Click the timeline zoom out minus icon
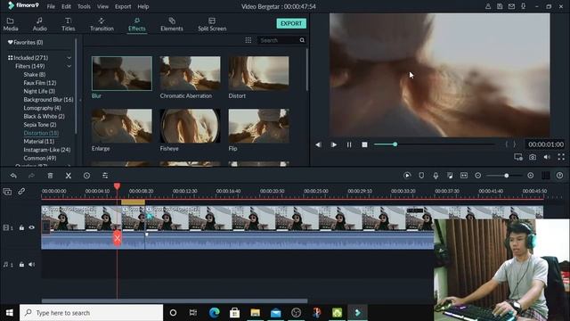Viewport: 570px width, 321px height. pos(478,176)
